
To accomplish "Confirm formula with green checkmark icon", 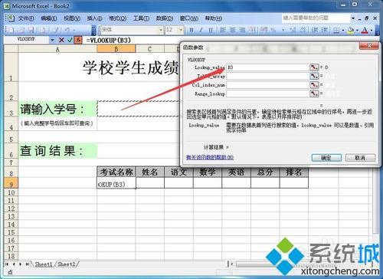I will click(x=70, y=40).
